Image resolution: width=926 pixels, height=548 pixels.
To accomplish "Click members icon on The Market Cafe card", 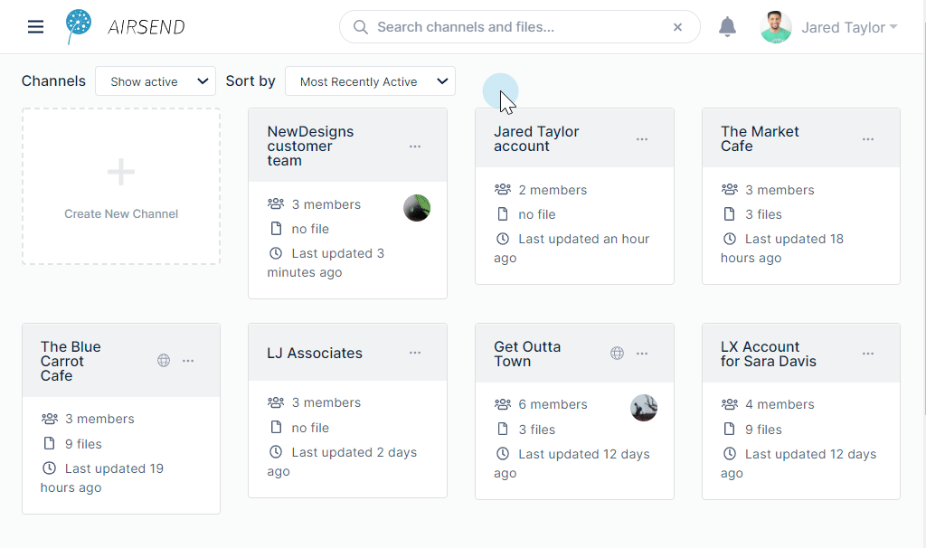I will pos(730,189).
